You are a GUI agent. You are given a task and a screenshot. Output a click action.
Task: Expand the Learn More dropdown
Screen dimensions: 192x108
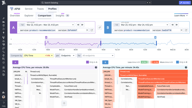point(181,16)
